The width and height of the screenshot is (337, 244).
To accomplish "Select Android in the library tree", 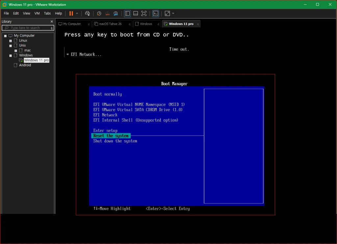I will (25, 65).
